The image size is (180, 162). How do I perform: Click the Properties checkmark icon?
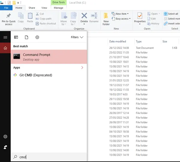(140, 16)
